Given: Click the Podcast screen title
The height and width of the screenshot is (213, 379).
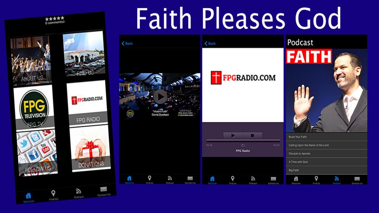Looking at the screenshot, I should [300, 43].
